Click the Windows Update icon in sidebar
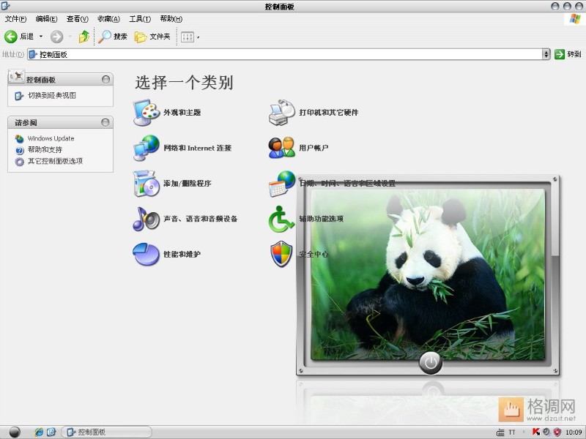 [20, 138]
